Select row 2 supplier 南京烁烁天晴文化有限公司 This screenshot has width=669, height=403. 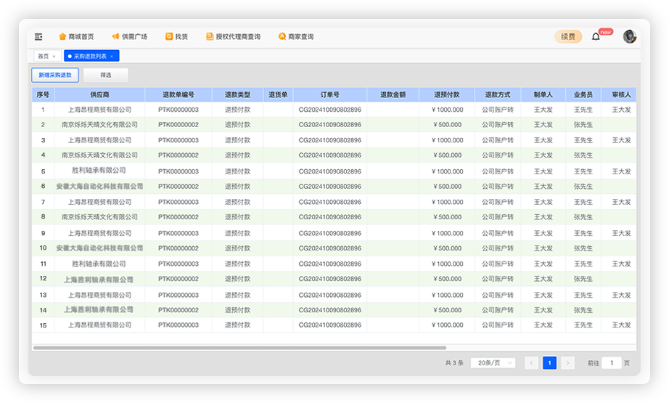point(99,125)
